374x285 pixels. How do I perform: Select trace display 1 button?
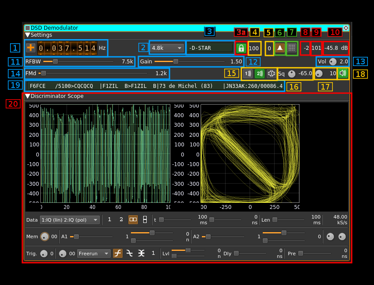[109, 219]
